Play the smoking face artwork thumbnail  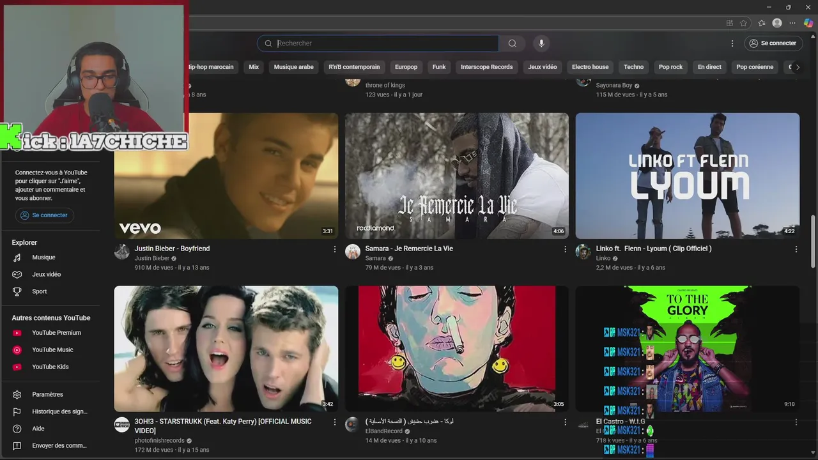(x=457, y=349)
